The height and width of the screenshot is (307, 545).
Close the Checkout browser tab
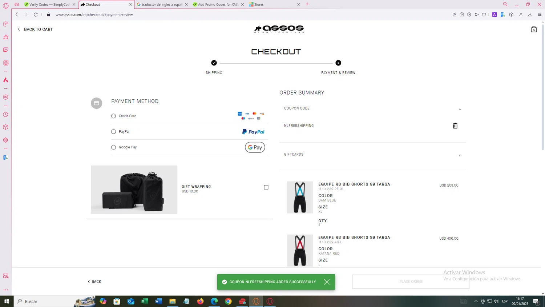coord(130,4)
